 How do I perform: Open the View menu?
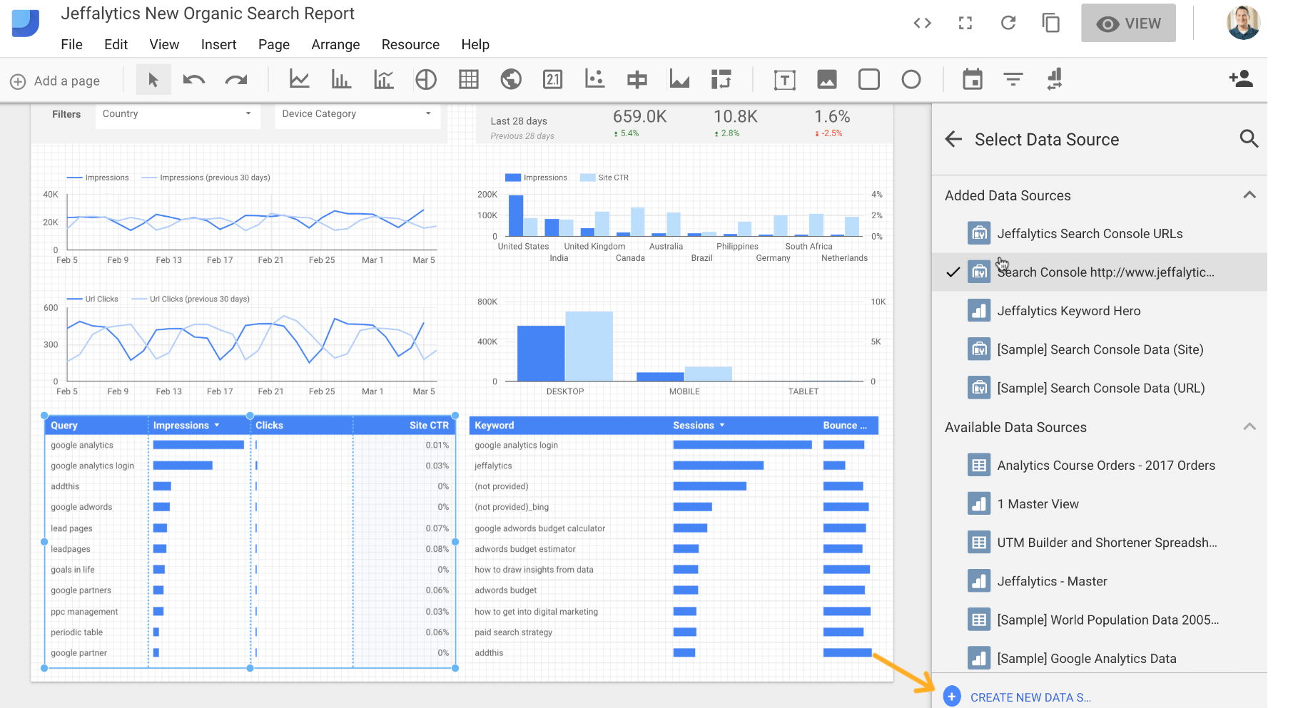164,44
